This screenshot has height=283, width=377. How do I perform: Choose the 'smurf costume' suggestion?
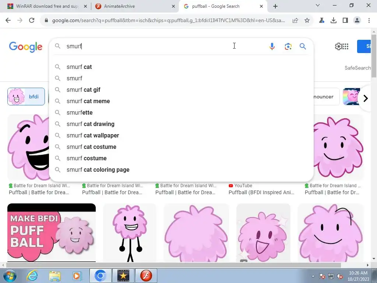tap(181, 158)
